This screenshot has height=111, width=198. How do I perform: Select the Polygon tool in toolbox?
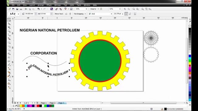coord(9,50)
